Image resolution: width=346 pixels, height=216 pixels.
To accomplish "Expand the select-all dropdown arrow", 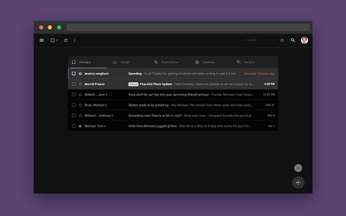I will tap(57, 40).
